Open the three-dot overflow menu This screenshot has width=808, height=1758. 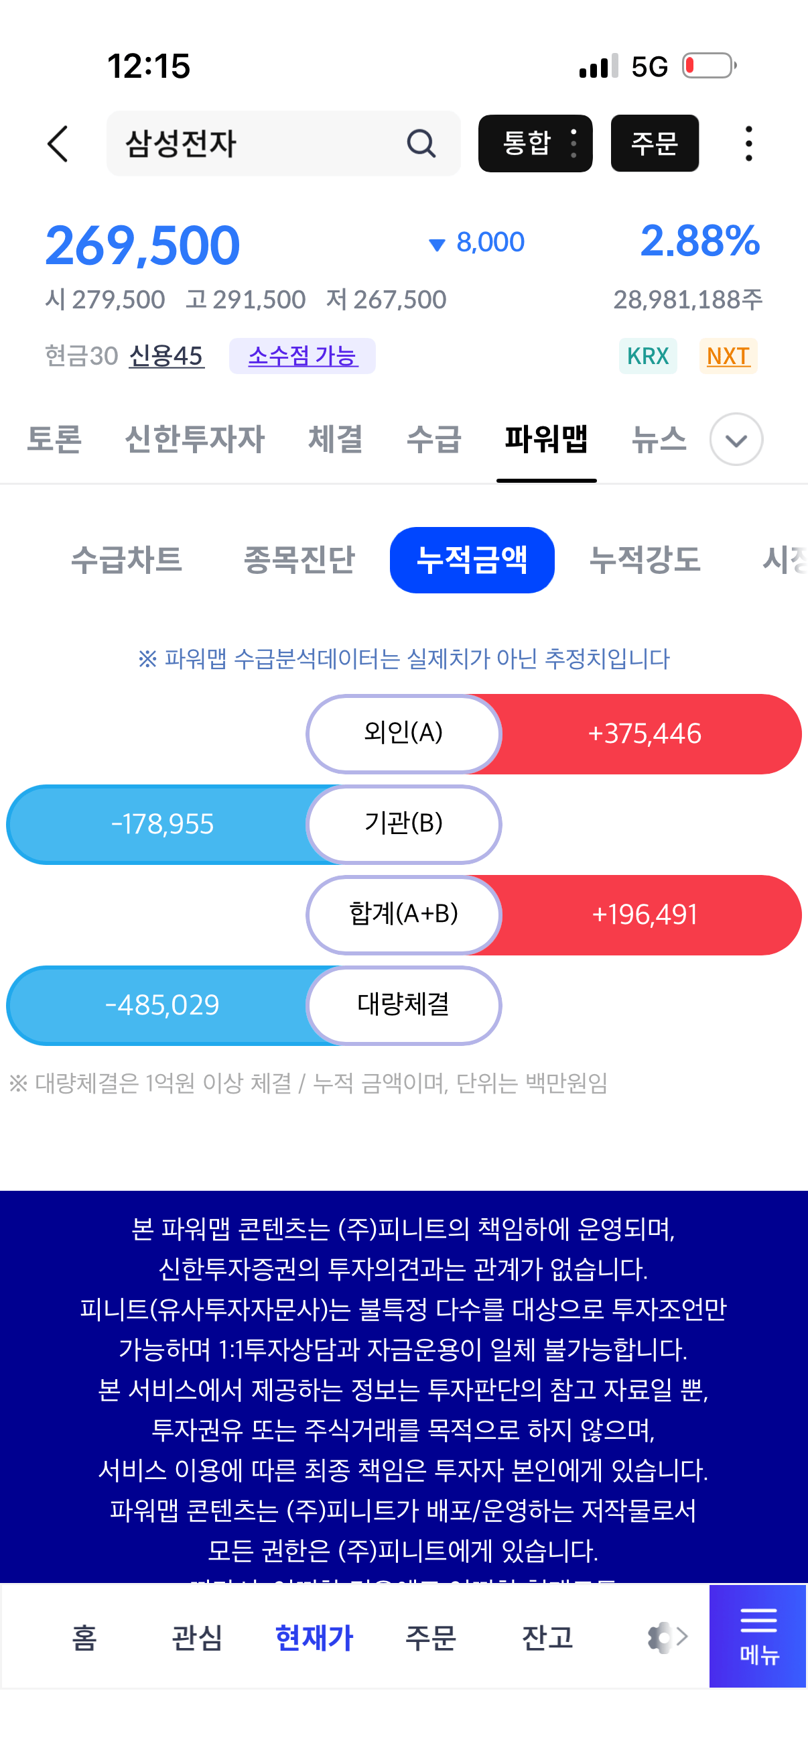tap(748, 143)
